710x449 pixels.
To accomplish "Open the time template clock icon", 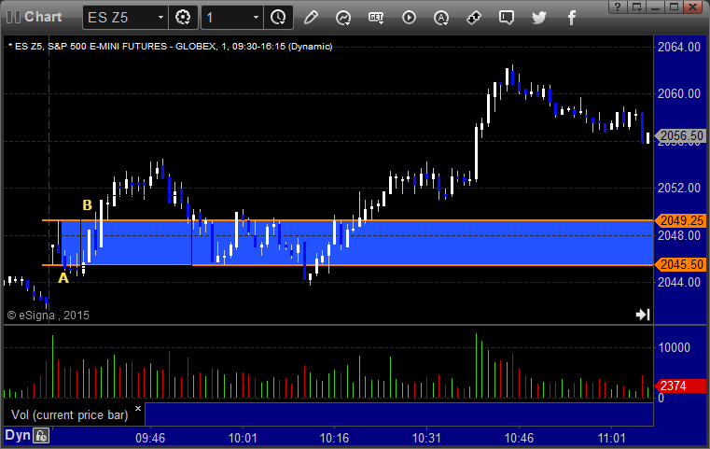I will [x=278, y=18].
